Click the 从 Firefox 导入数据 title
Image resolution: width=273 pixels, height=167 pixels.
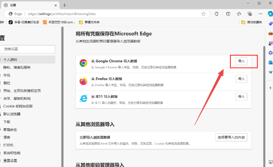(x=107, y=79)
